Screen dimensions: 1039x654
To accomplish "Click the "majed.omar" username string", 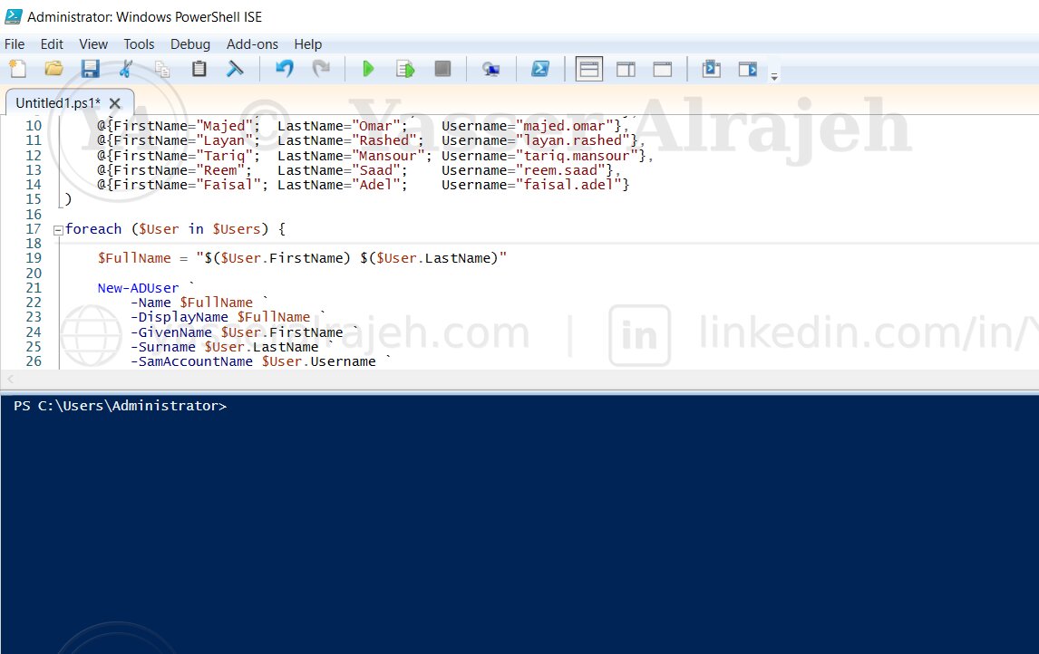I will click(565, 126).
